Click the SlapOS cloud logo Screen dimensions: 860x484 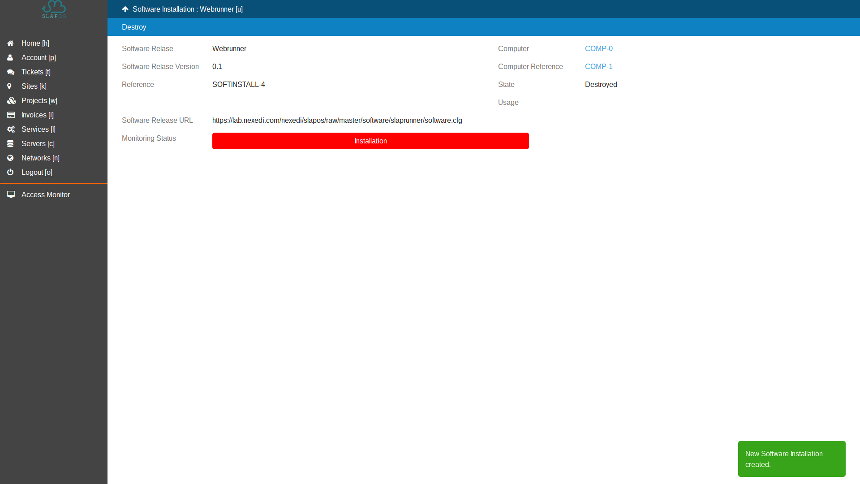coord(54,9)
